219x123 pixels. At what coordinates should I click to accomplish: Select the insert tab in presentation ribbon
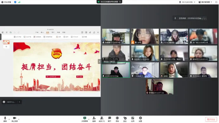42,32
